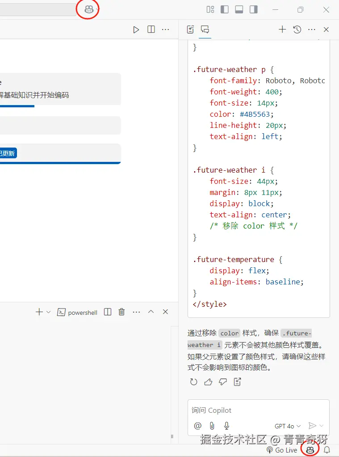
Task: Click the display: block line
Action: point(242,203)
